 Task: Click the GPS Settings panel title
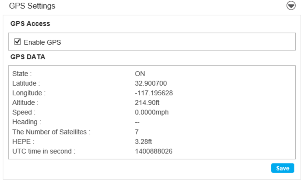[32, 6]
